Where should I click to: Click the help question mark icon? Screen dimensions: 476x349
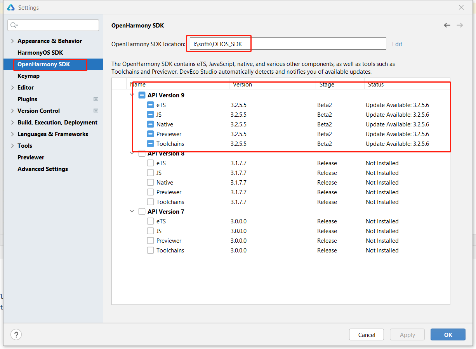pos(16,335)
